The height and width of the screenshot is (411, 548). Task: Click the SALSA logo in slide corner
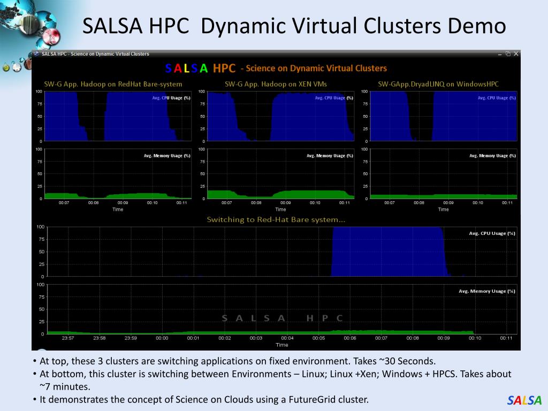[524, 400]
